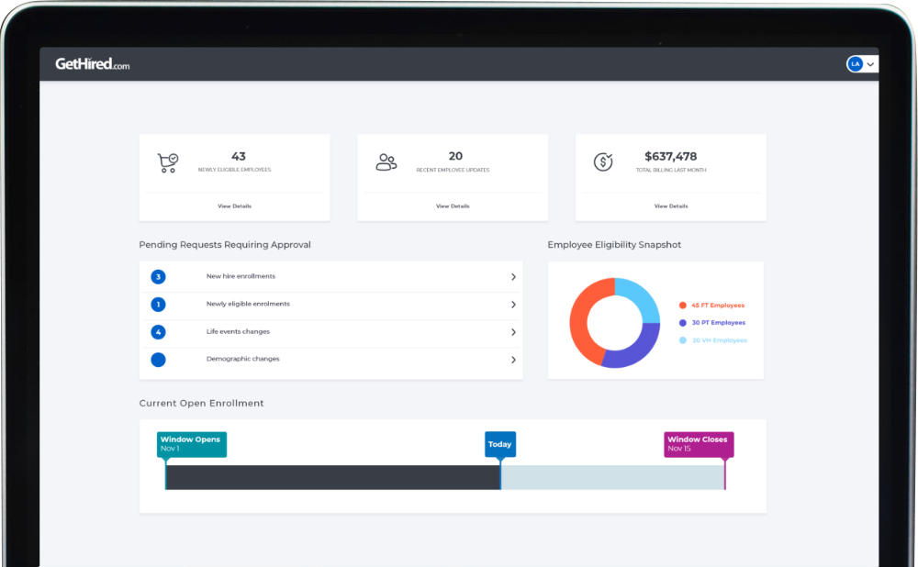This screenshot has height=567, width=918.
Task: Select the orange FT Employees legend dot
Action: coord(682,306)
